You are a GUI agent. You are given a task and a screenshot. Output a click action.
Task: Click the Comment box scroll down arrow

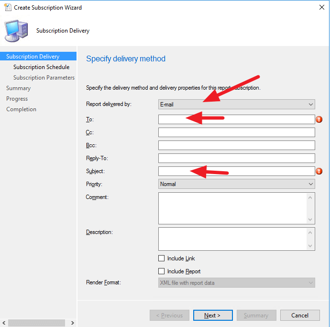[311, 220]
